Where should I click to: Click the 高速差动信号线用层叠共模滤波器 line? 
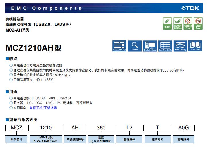(x=37, y=65)
